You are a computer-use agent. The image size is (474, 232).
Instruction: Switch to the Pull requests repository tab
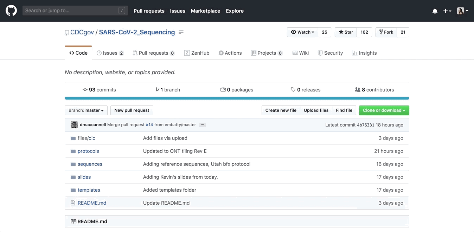pos(154,53)
